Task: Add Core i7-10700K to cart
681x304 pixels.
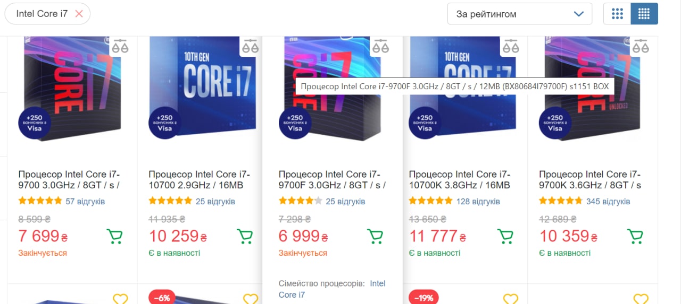Action: tap(505, 236)
